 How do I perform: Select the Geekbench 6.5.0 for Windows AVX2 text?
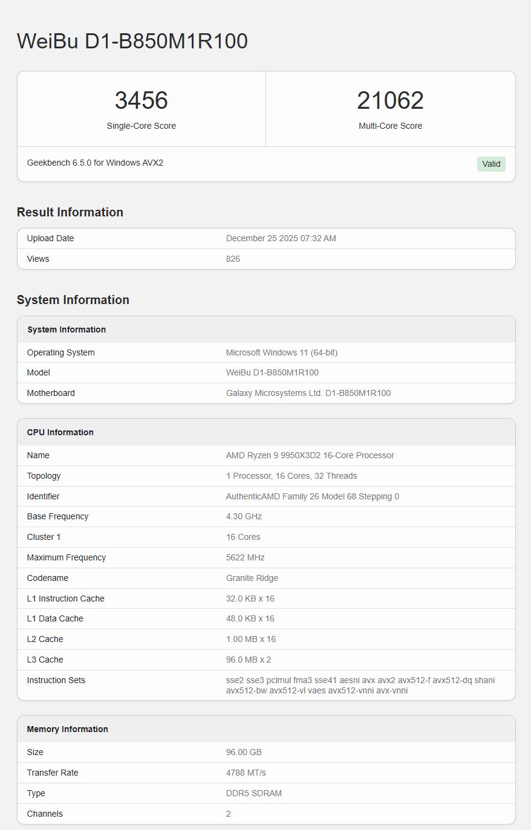pos(95,163)
